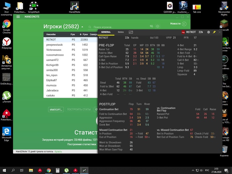Screen dimensions: 232x174
Task: Open Task View on the taskbar
Action: (x=22, y=170)
